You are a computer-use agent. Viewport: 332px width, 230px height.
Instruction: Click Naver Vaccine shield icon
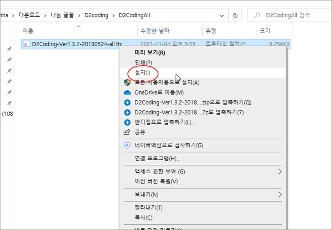coord(127,145)
